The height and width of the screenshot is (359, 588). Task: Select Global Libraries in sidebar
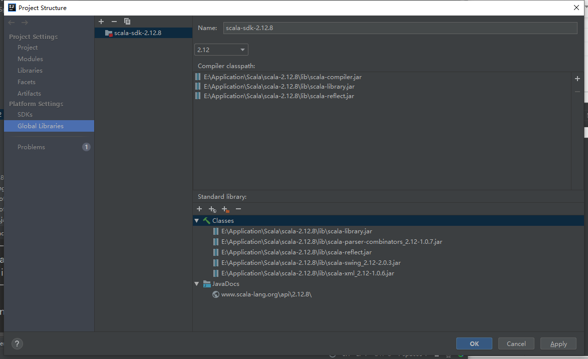[49, 126]
